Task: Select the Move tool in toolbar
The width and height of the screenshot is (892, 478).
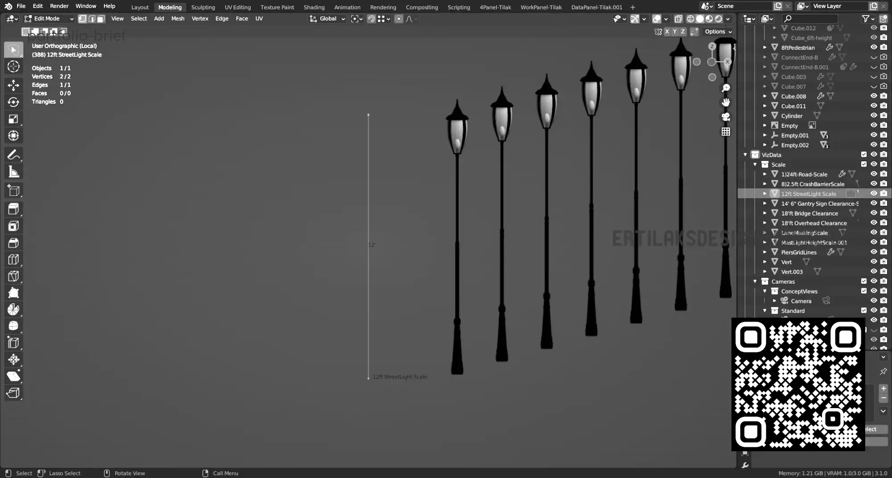Action: pos(13,85)
